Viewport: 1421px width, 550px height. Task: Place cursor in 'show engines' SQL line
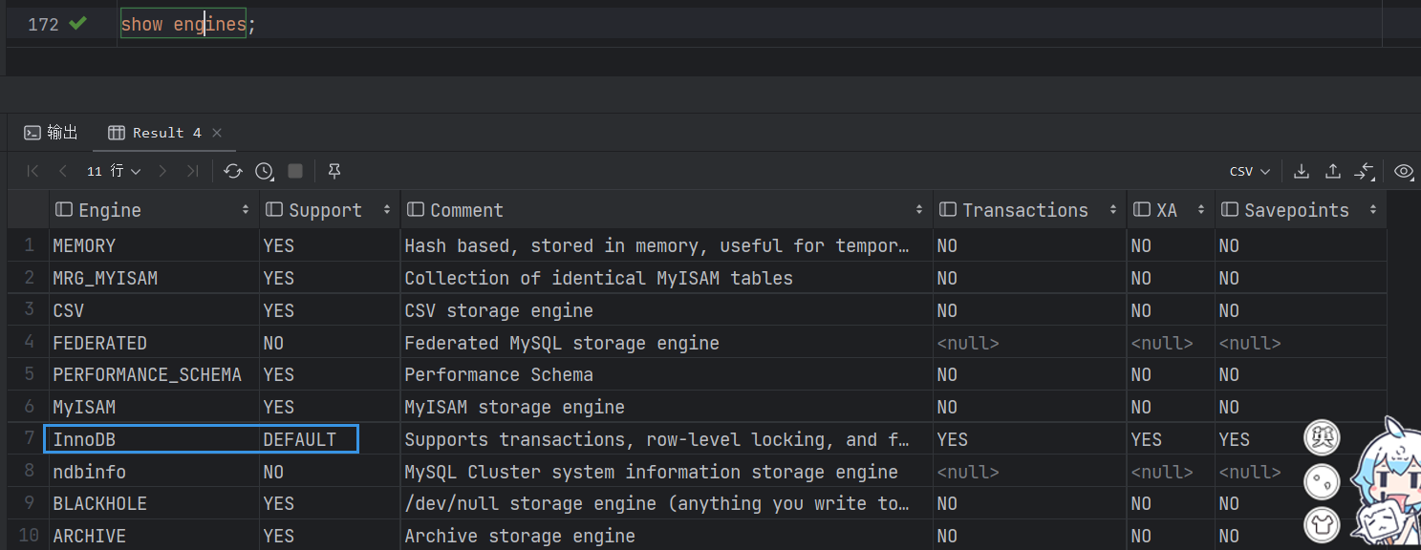(183, 25)
